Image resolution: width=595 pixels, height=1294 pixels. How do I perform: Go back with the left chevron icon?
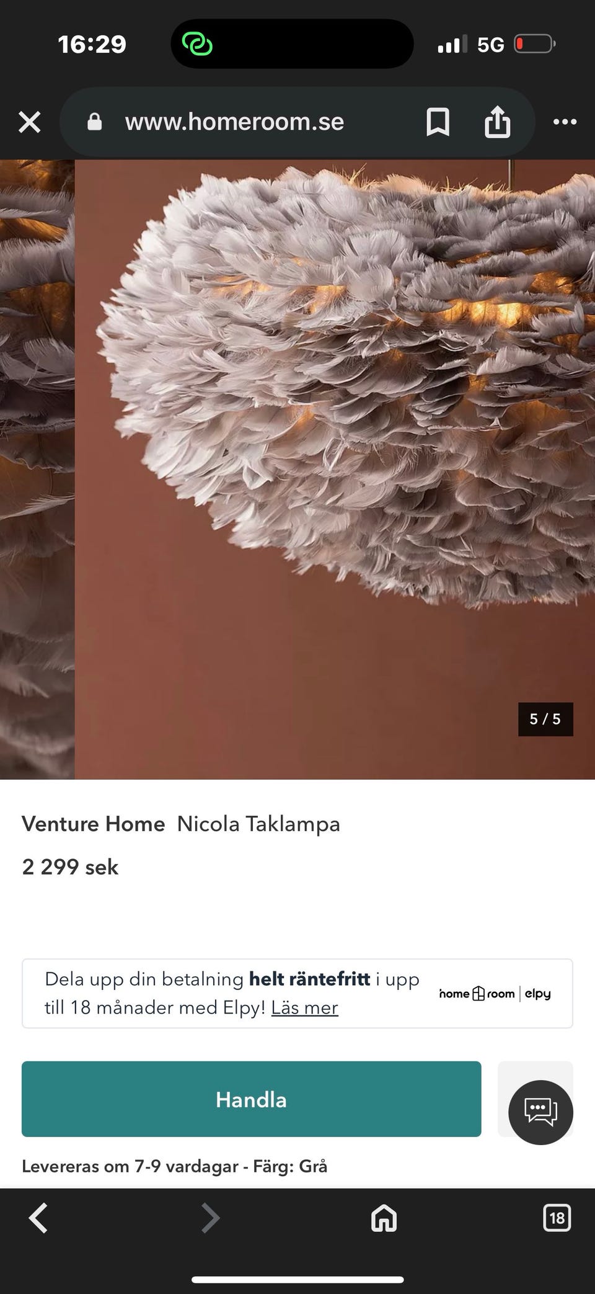[x=38, y=1218]
